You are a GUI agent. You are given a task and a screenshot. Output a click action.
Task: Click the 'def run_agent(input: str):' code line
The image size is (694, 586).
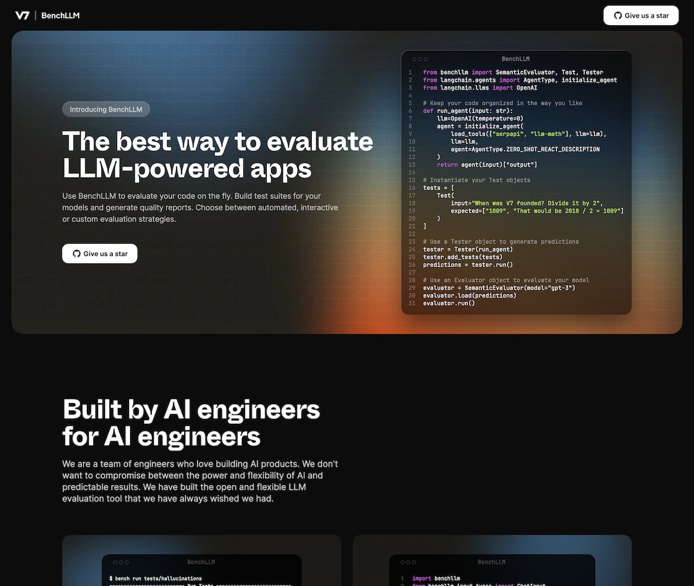pos(467,111)
